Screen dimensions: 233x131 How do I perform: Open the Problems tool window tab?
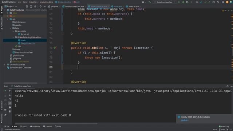[35, 127]
